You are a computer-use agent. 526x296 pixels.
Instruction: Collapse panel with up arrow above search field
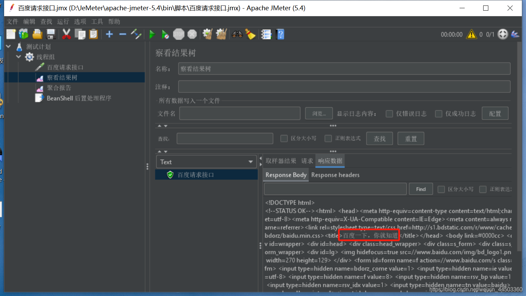(159, 126)
